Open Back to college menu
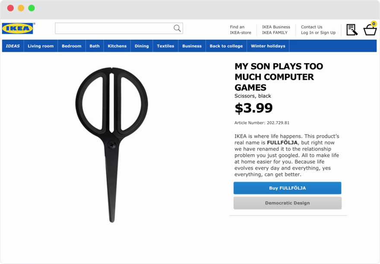Viewport: 380px width, 264px height. [x=226, y=46]
